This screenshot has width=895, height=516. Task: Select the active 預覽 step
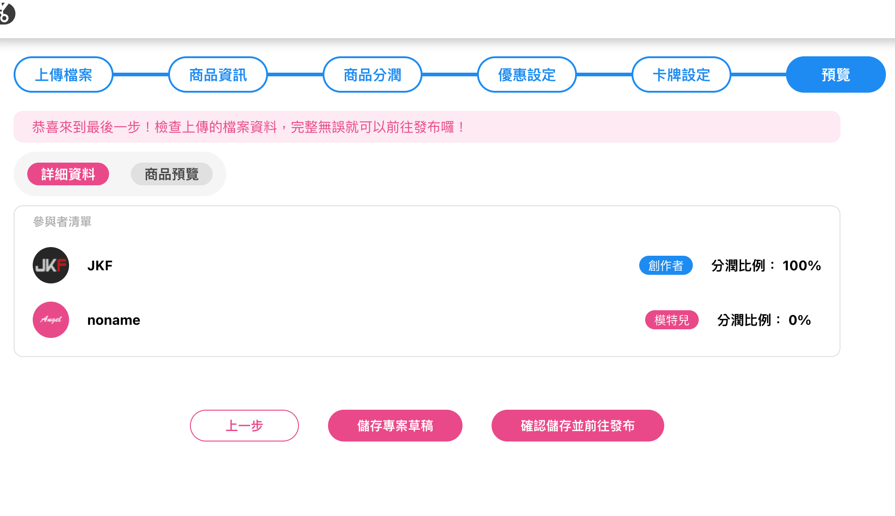coord(836,74)
